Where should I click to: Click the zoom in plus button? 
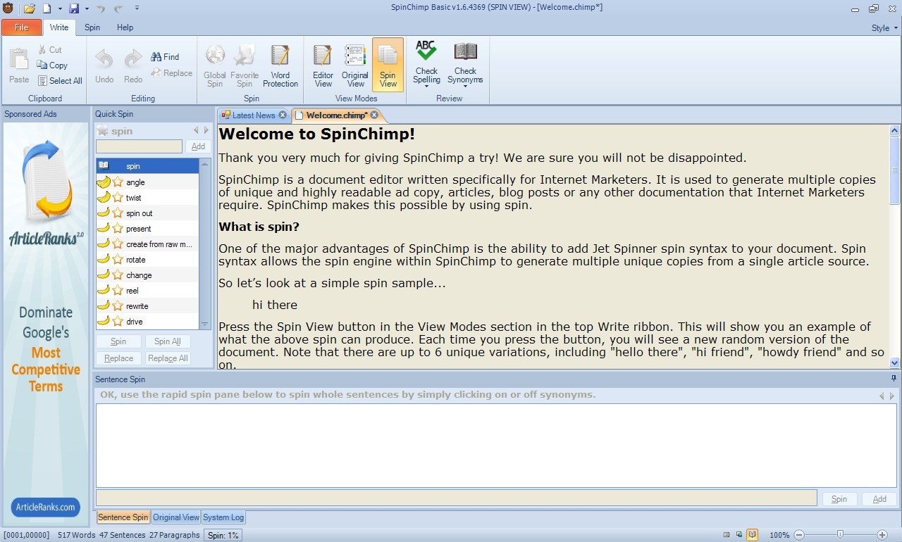pos(882,536)
